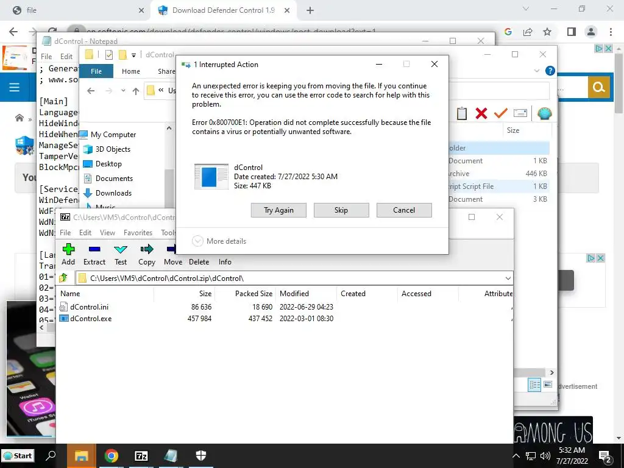Screen dimensions: 624x468
Task: Select dControl.exe in 7-Zip list
Action: [91, 318]
